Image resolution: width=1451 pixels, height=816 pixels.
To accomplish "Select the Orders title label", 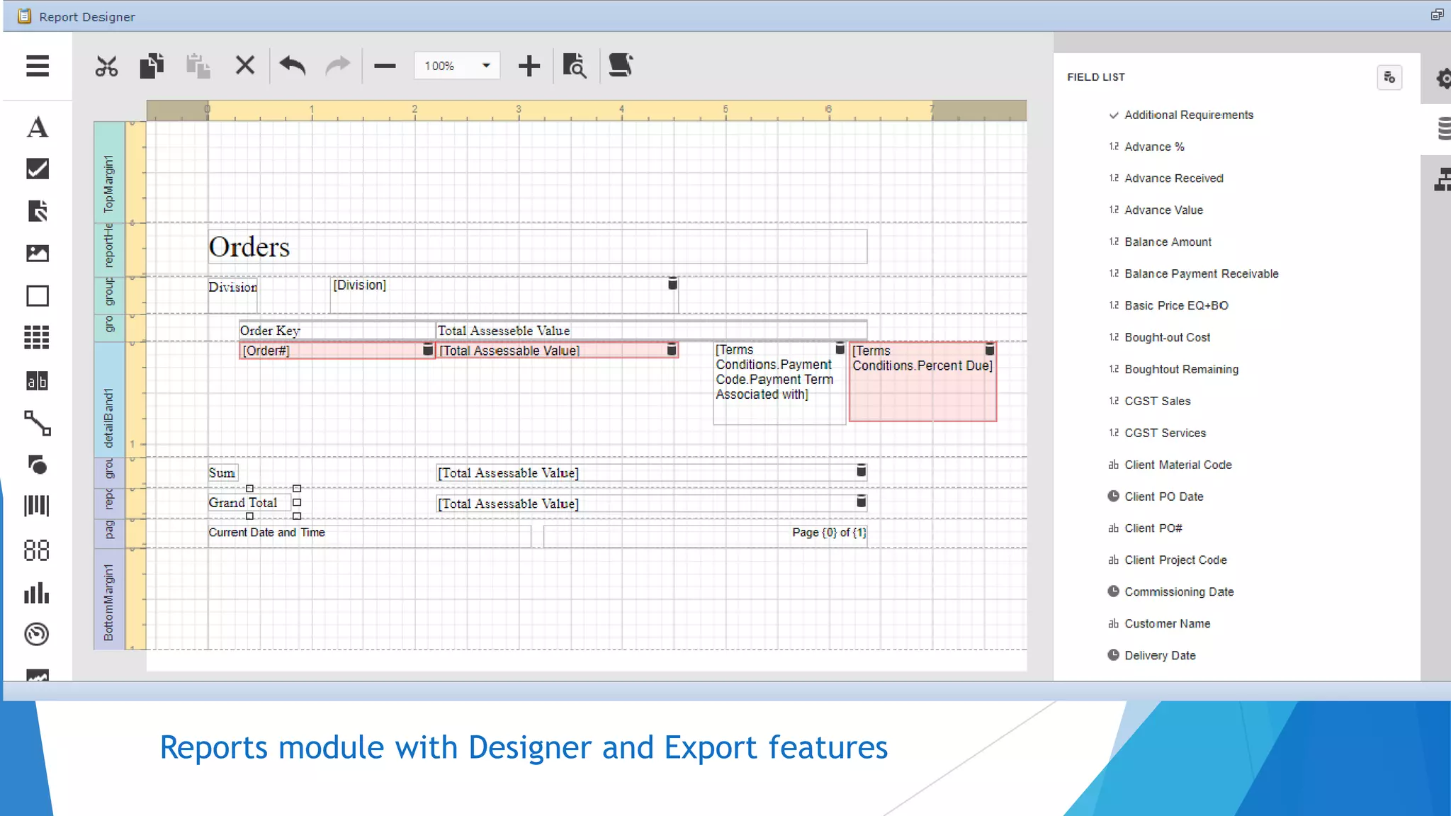I will pyautogui.click(x=249, y=247).
